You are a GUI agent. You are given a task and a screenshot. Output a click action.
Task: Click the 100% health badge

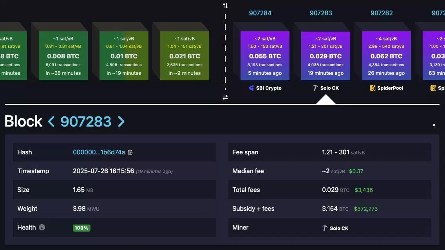coord(81,228)
